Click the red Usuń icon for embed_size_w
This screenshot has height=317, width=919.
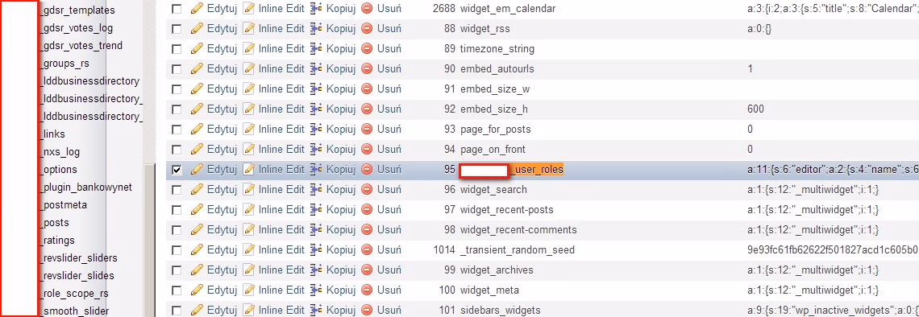(368, 89)
